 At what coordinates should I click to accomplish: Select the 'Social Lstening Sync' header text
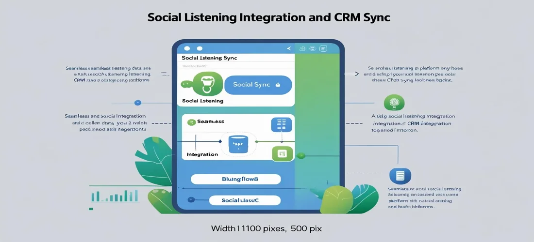pyautogui.click(x=209, y=58)
